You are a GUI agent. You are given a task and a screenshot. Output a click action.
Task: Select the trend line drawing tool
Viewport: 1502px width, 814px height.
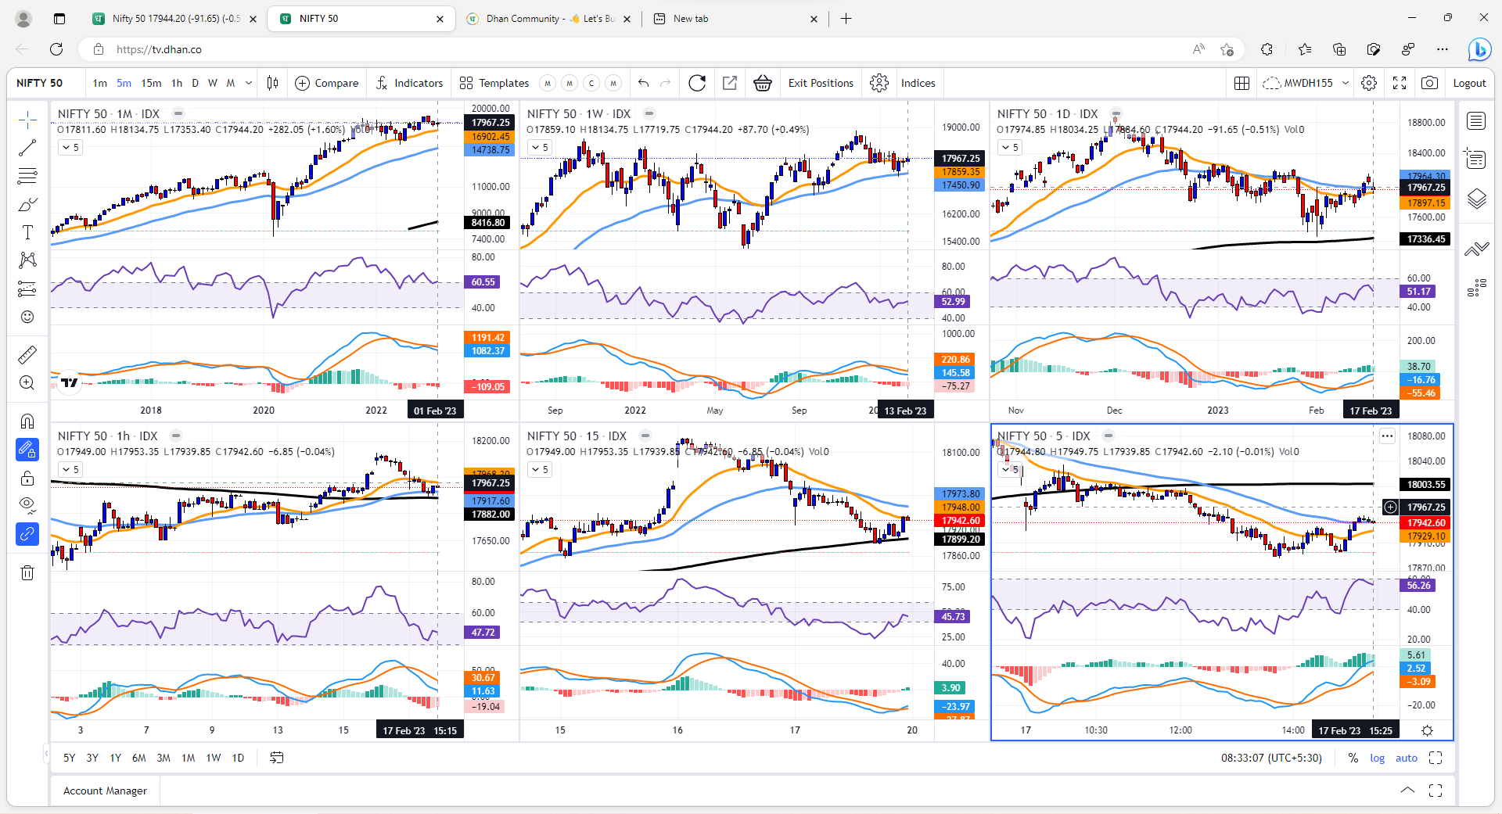(x=27, y=147)
